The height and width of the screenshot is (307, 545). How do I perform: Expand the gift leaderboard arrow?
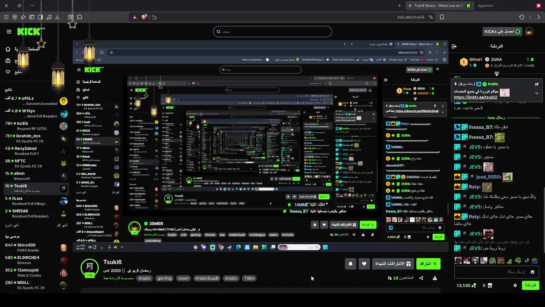point(496,74)
